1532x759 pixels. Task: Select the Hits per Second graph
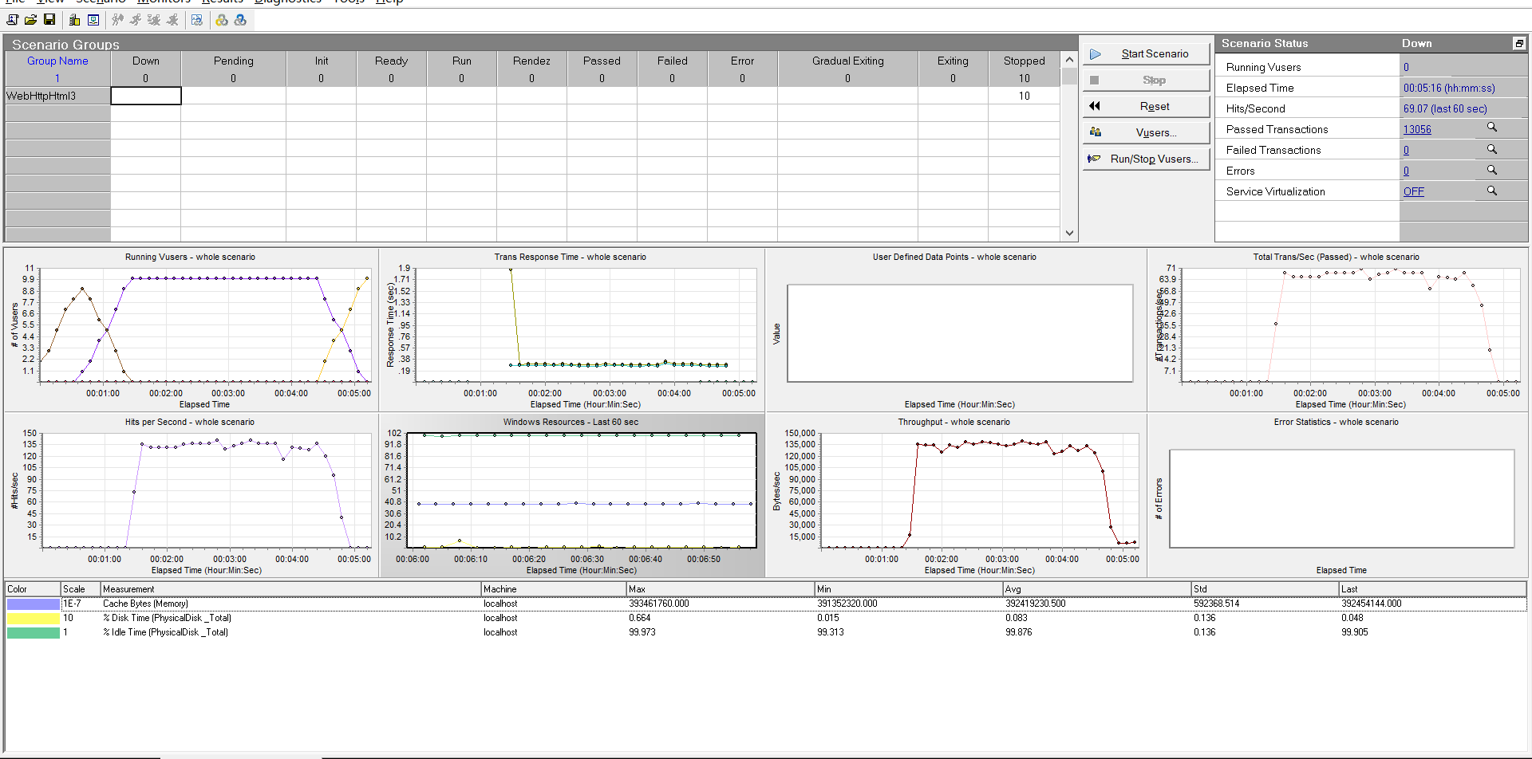click(x=191, y=495)
